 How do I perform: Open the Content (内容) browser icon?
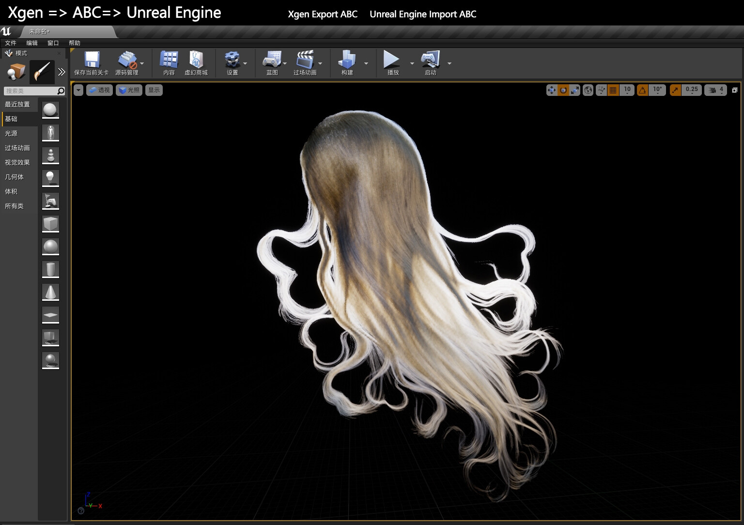tap(169, 60)
